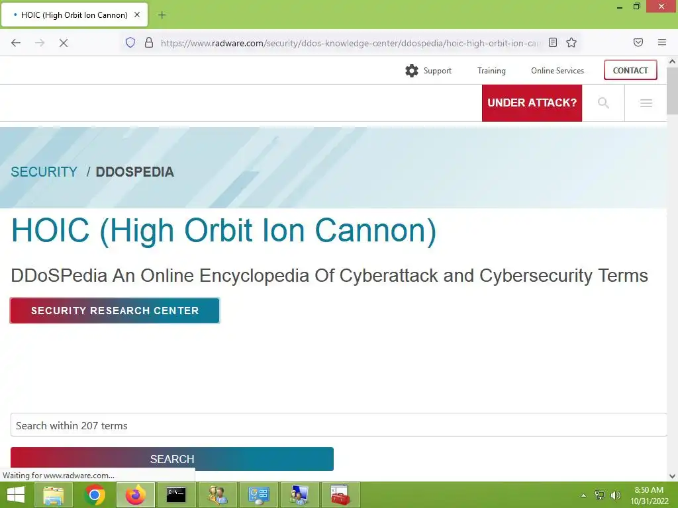
Task: Toggle reader view icon
Action: [x=553, y=42]
